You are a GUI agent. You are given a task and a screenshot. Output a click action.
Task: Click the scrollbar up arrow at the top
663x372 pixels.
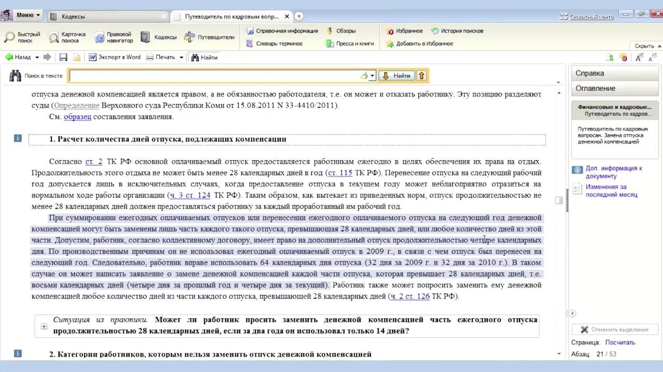coord(558,93)
